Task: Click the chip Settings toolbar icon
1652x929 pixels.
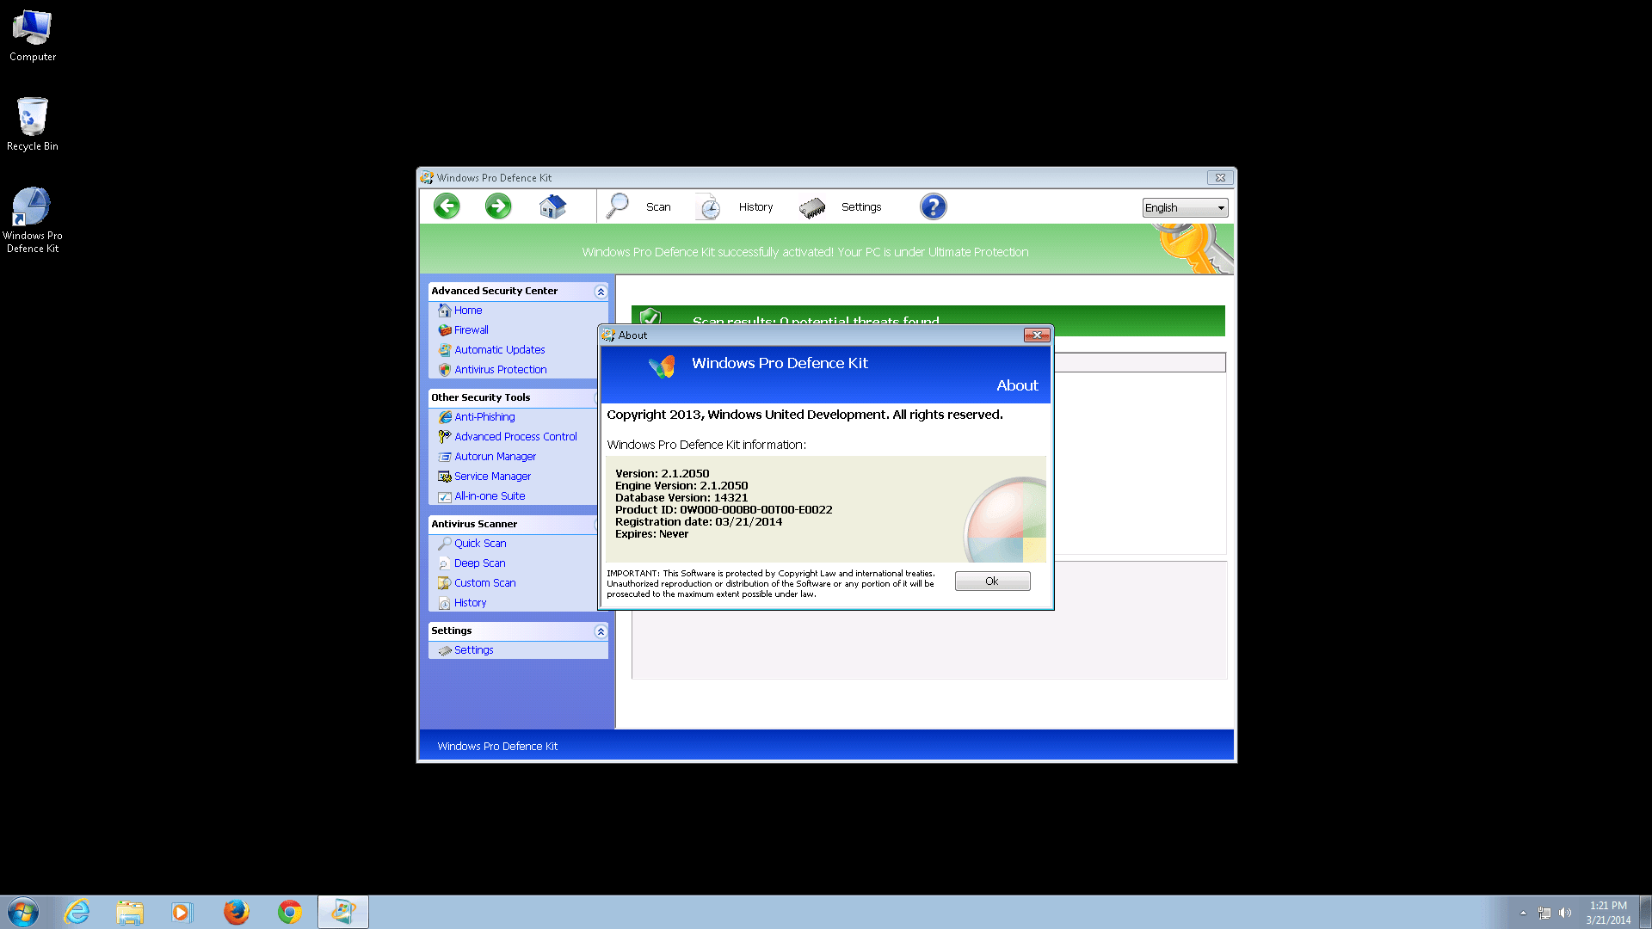Action: (x=812, y=207)
